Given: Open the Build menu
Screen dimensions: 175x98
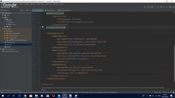Looking at the screenshot, I should click(38, 4).
